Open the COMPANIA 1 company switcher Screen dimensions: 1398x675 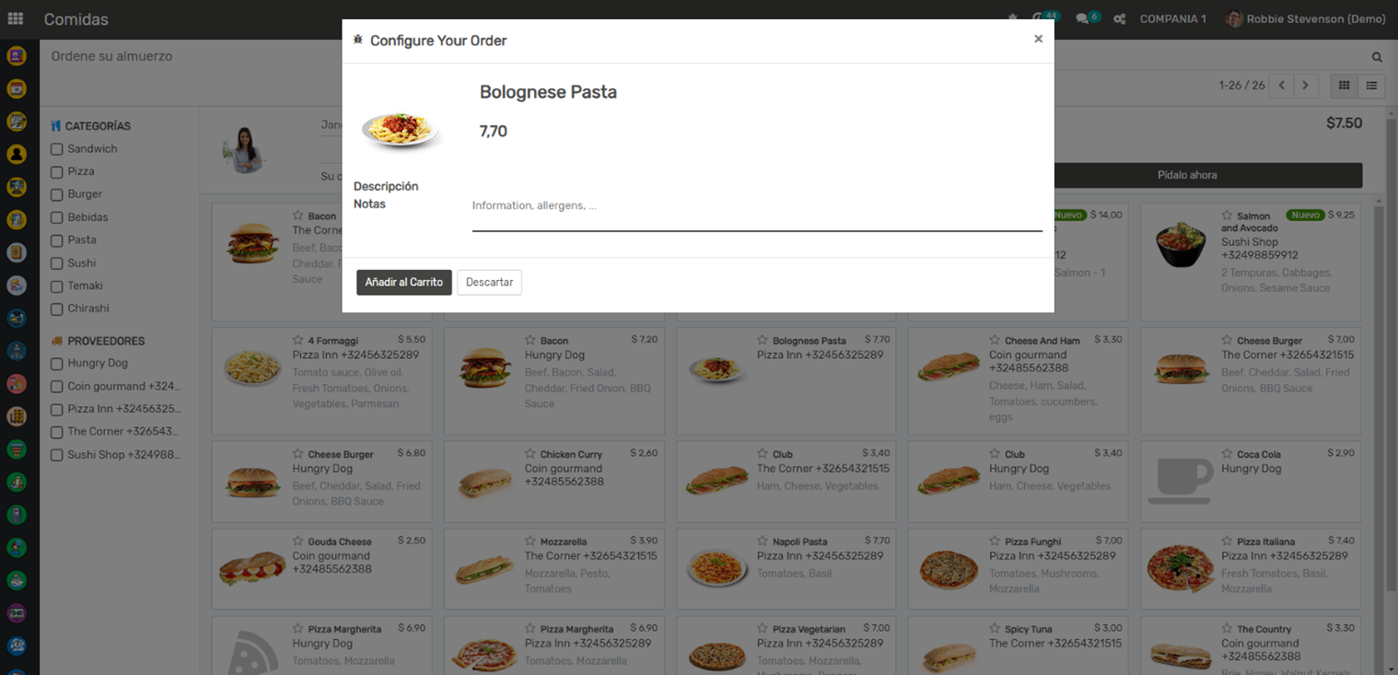1172,19
